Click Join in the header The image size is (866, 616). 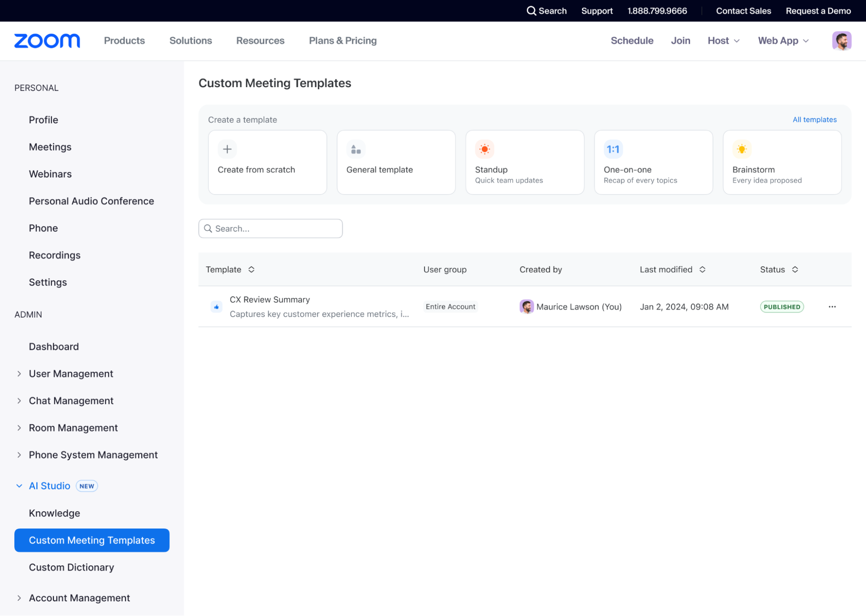tap(681, 41)
